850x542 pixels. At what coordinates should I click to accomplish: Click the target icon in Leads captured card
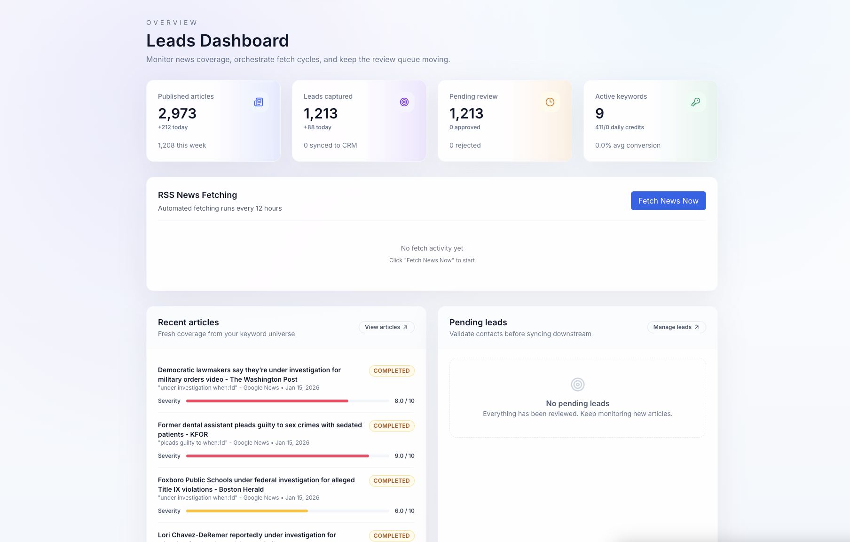(x=404, y=102)
